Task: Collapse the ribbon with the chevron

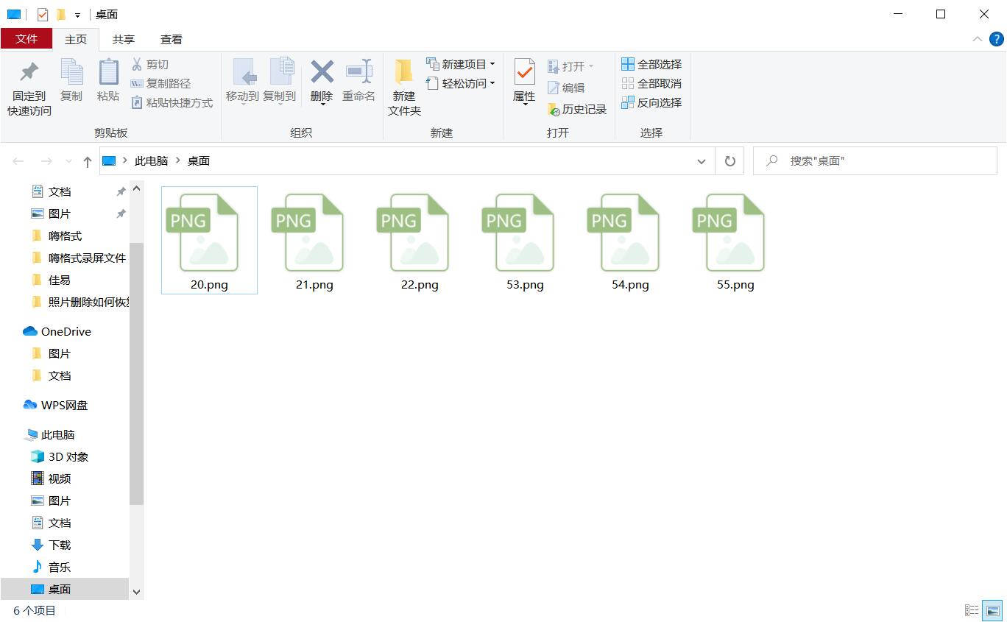Action: click(x=978, y=39)
